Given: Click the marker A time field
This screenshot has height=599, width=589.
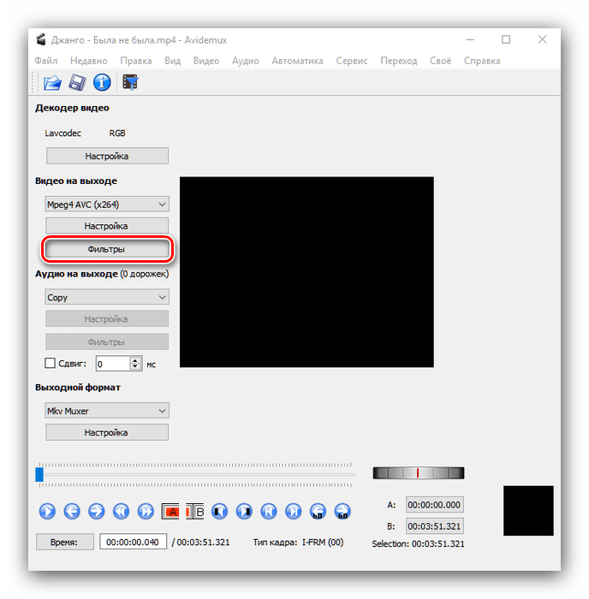Looking at the screenshot, I should click(x=435, y=505).
